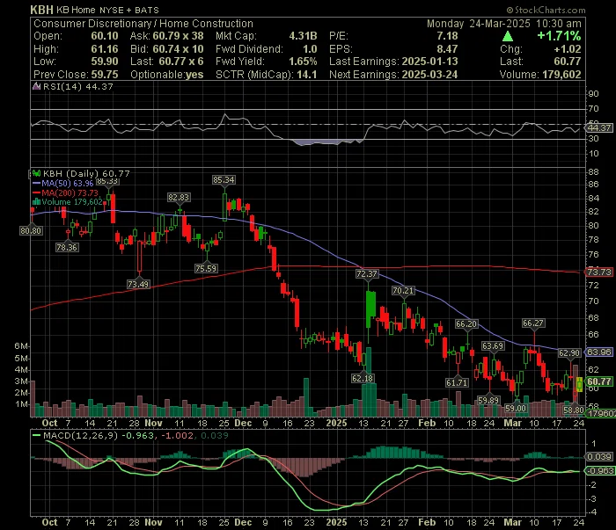
Task: Click the P/E value 7.18
Action: tap(447, 36)
